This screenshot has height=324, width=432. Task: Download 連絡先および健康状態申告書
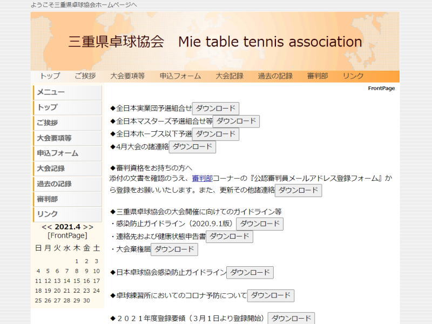230,237
